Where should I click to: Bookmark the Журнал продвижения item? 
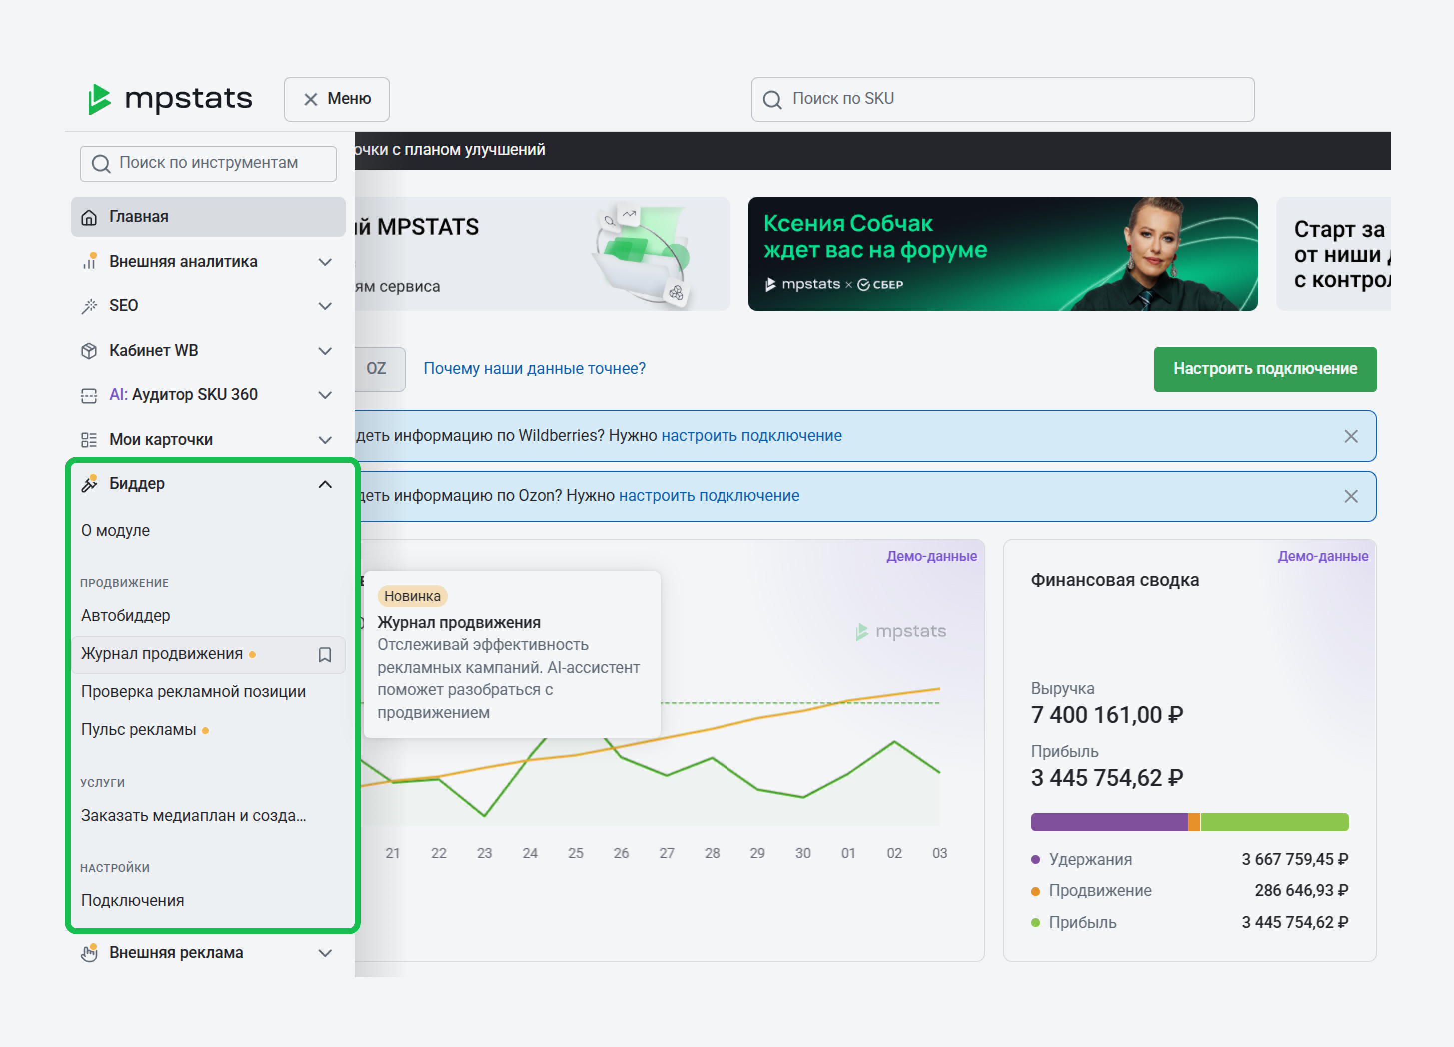(324, 655)
